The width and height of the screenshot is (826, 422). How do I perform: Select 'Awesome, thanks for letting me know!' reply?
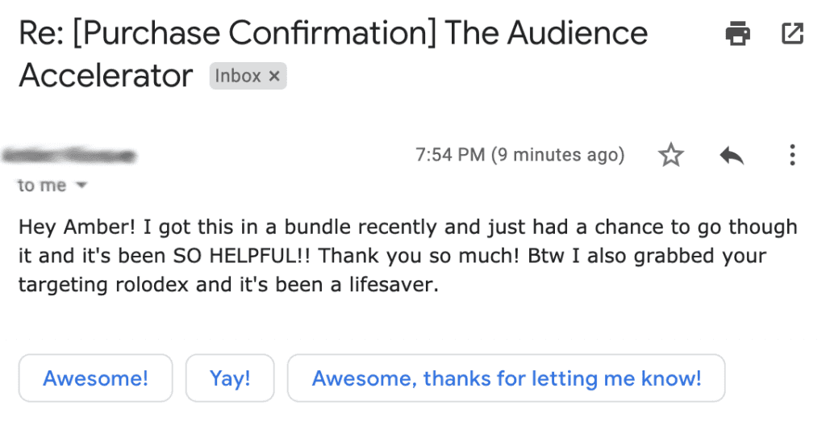pos(507,378)
